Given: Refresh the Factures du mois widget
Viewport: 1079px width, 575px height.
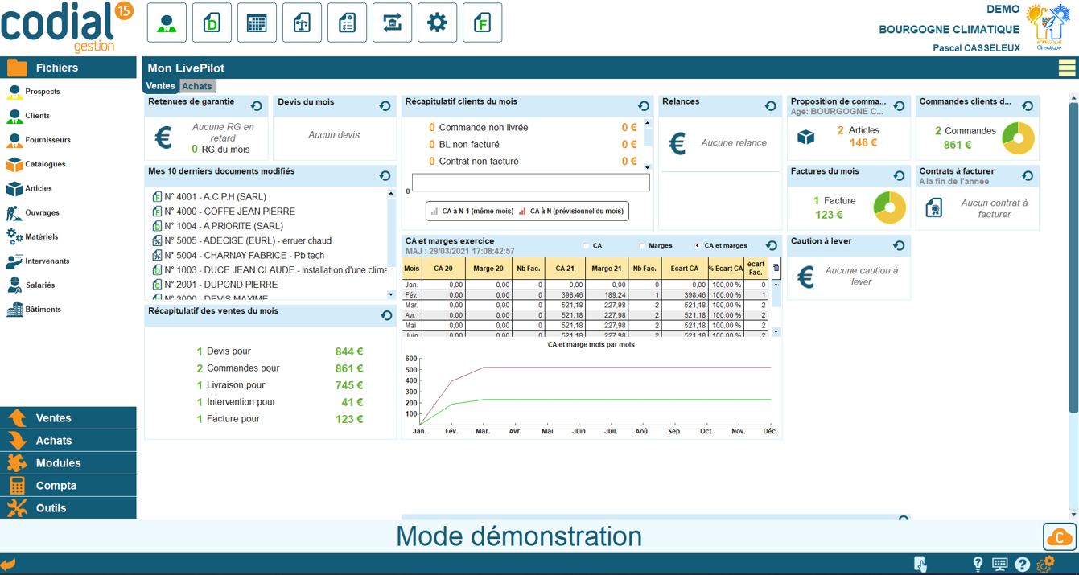Looking at the screenshot, I should tap(899, 176).
